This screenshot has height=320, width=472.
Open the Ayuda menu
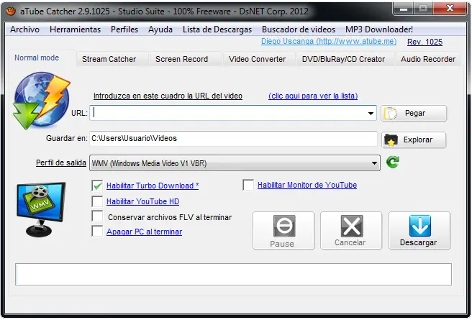tap(160, 29)
